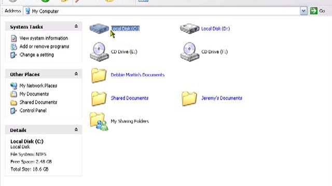Click the Total Size: 18.6 GB detail
The width and height of the screenshot is (332, 186).
tap(30, 169)
